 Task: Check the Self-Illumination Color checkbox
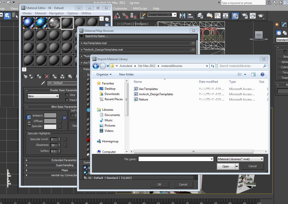tap(72, 115)
